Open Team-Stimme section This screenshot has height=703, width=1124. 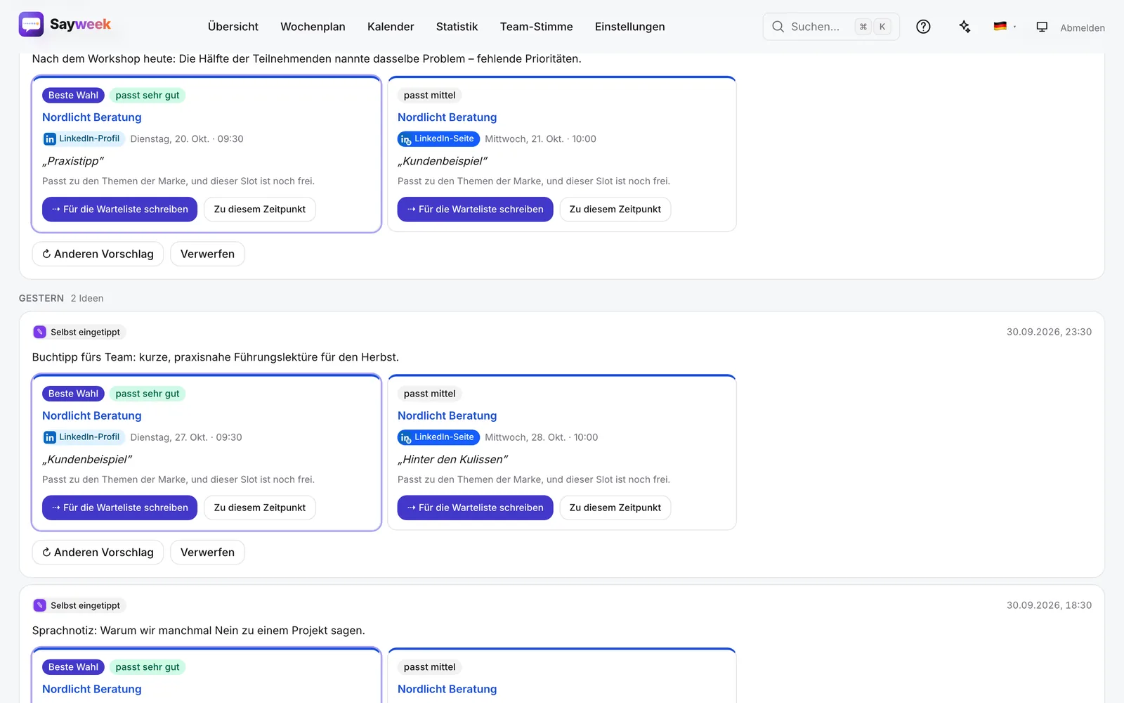coord(536,27)
